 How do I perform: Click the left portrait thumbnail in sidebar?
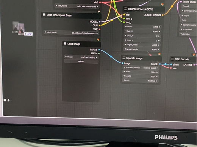tap(16, 26)
